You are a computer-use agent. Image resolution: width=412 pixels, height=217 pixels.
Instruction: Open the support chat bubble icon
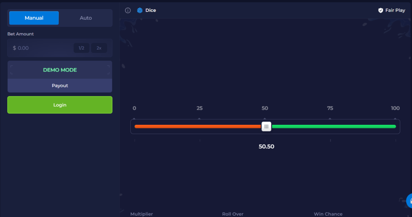(x=410, y=200)
